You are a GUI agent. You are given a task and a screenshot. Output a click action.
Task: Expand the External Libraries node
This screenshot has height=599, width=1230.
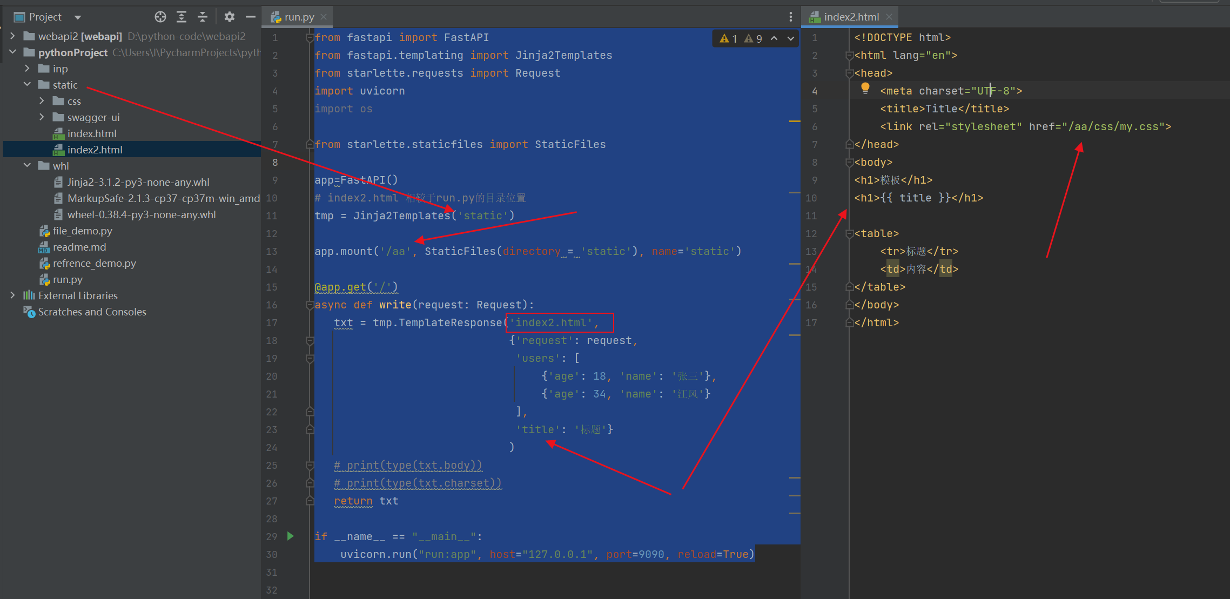[x=12, y=295]
